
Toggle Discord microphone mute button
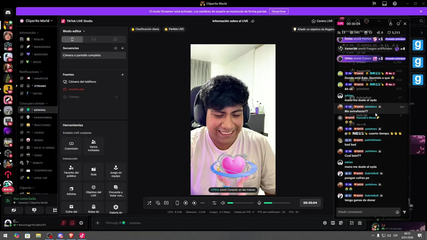[63, 223]
